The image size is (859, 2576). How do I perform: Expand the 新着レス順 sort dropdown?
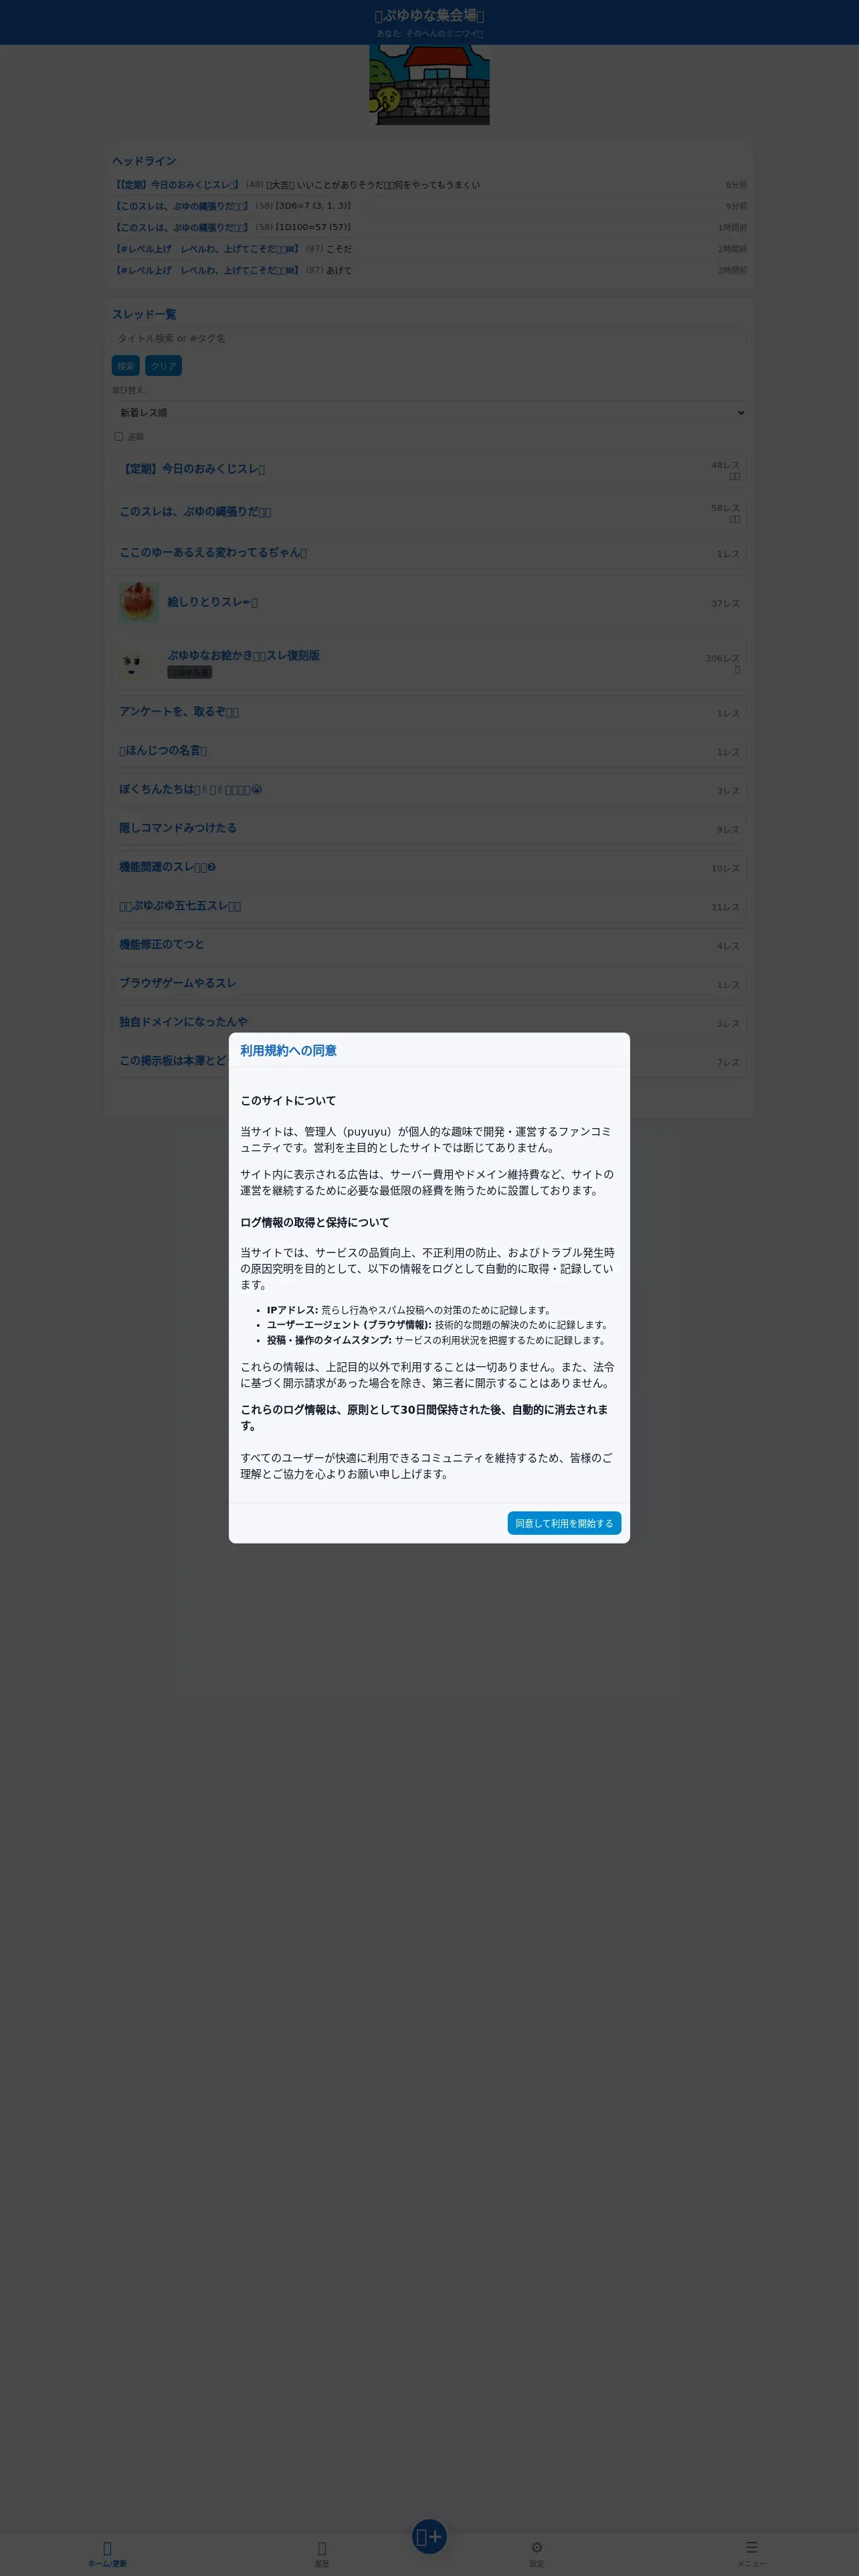click(x=429, y=412)
